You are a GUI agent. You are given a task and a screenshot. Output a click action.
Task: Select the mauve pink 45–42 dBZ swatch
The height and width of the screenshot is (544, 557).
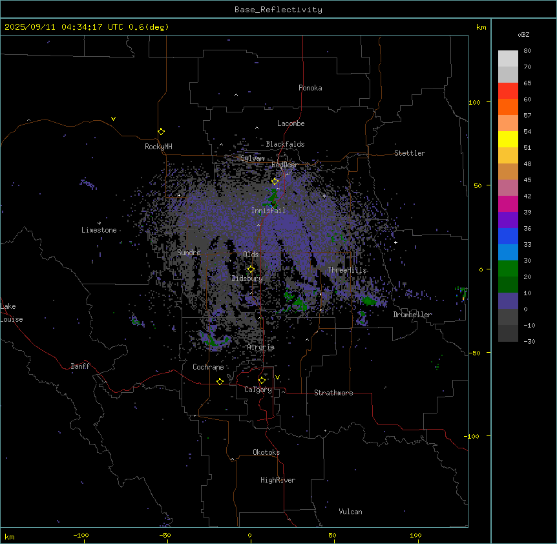coord(508,187)
